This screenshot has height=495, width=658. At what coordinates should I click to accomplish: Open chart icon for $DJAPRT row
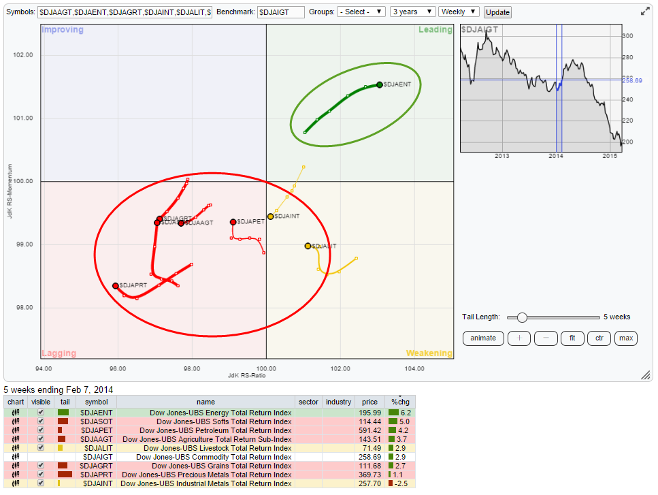(x=16, y=475)
